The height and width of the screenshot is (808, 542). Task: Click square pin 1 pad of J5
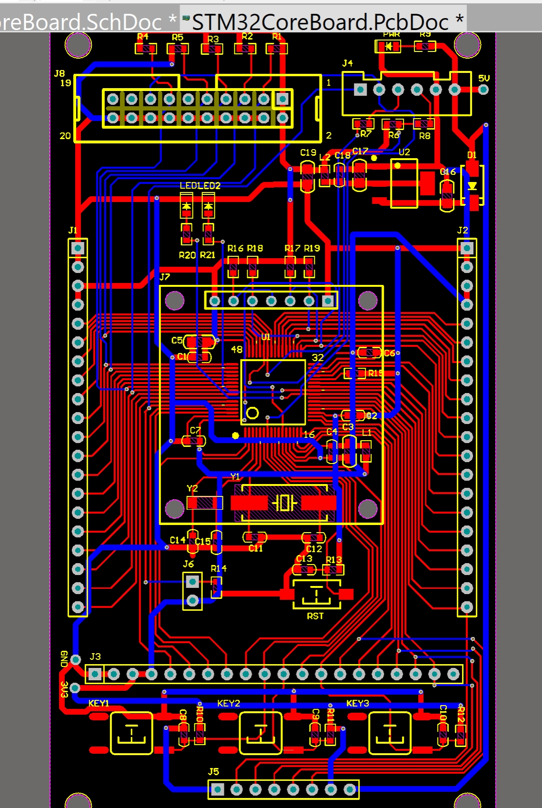tap(218, 789)
